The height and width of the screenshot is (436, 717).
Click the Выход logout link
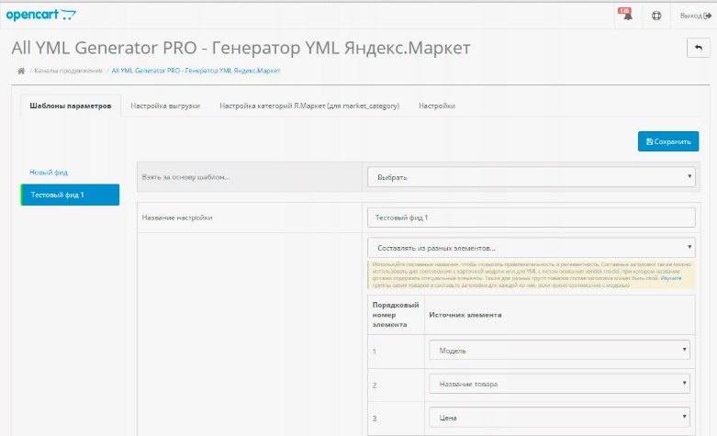pyautogui.click(x=696, y=16)
